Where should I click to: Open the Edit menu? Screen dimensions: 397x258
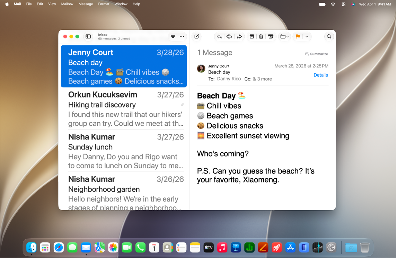pyautogui.click(x=40, y=4)
